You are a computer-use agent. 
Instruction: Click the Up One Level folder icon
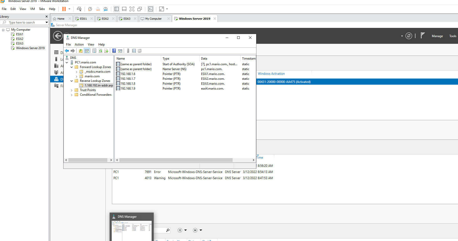[81, 51]
